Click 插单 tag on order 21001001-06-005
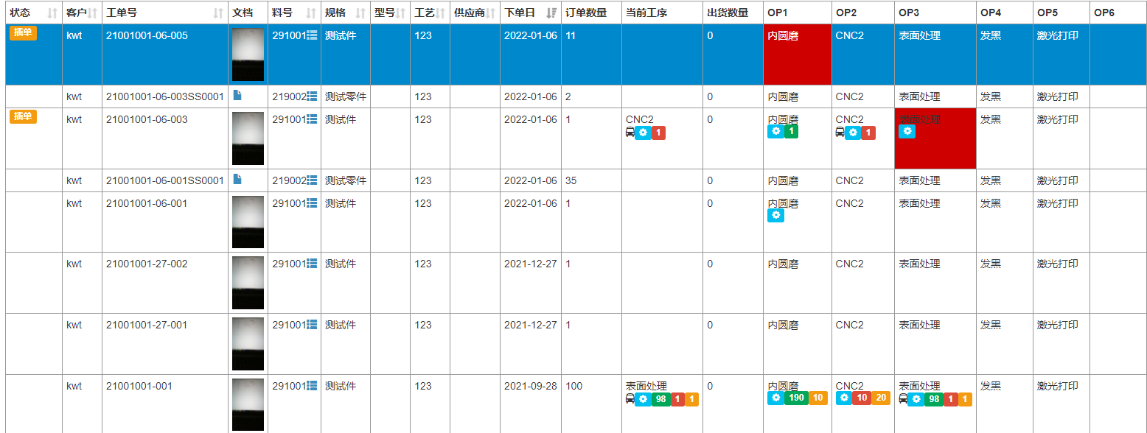The image size is (1147, 433). 23,33
